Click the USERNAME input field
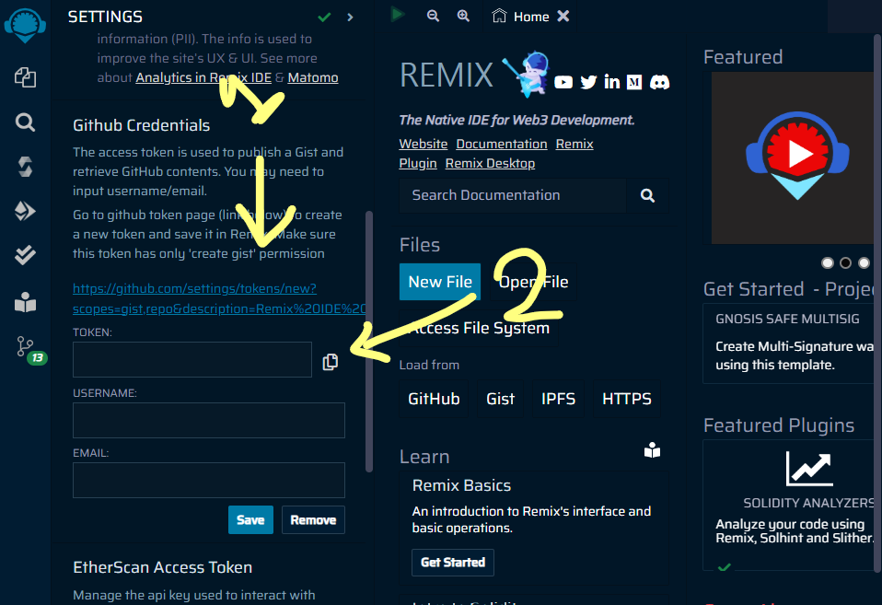This screenshot has height=605, width=882. [209, 421]
